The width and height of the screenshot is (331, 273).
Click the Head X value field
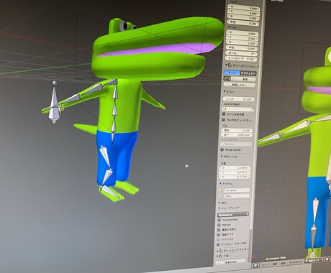(243, 8)
